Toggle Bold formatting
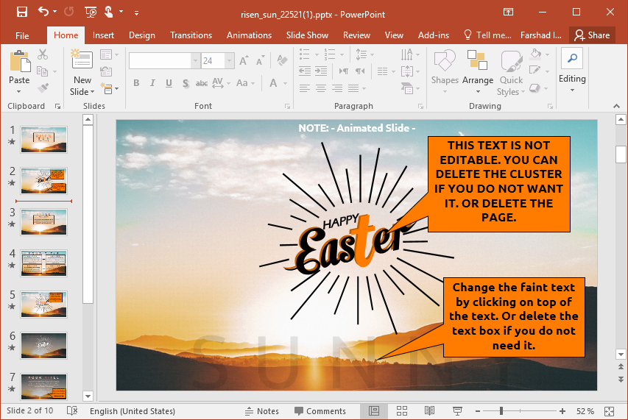Viewport: 628px width, 420px height. pos(136,83)
